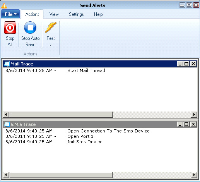Image resolution: width=200 pixels, height=182 pixels.
Task: Minimize the S.M.S Trace panel
Action: pos(180,124)
